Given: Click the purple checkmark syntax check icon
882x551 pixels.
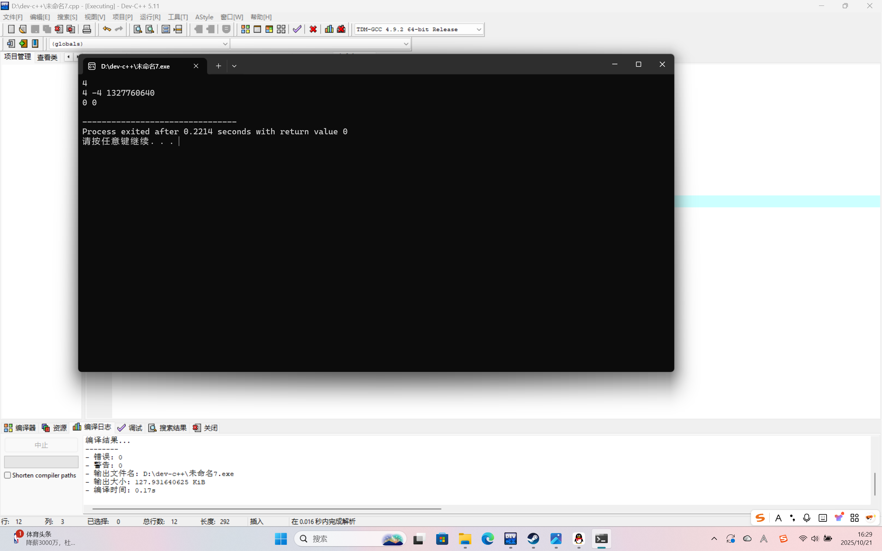Looking at the screenshot, I should point(297,29).
